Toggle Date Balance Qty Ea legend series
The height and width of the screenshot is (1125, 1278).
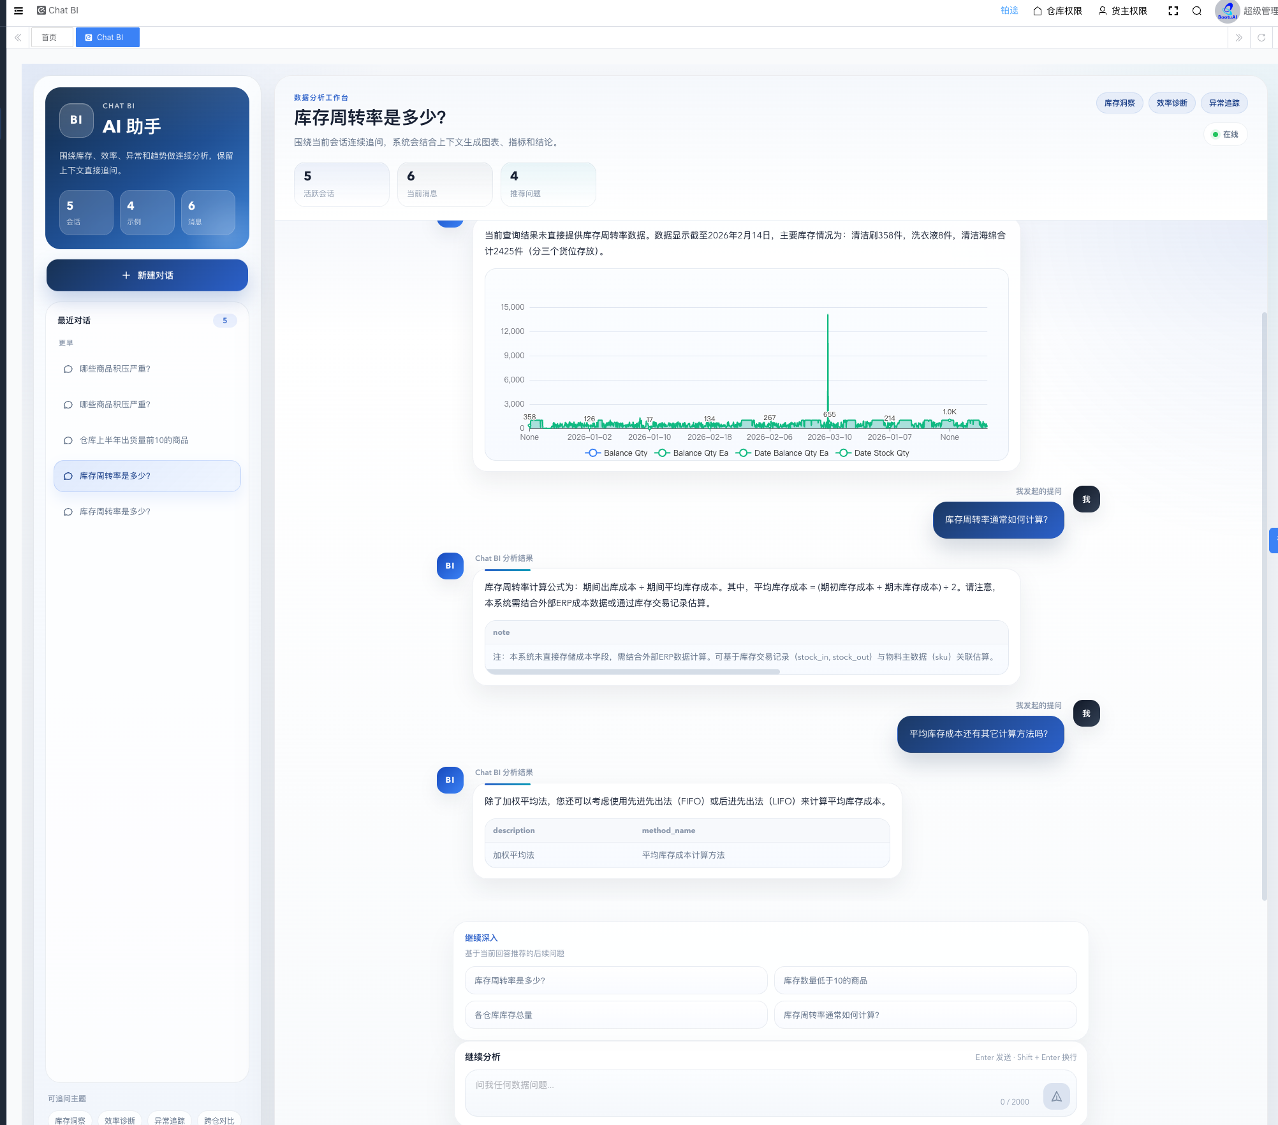pos(782,453)
